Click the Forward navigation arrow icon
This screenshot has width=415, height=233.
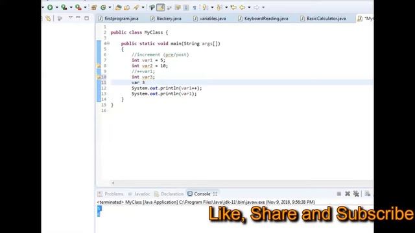[x=256, y=7]
